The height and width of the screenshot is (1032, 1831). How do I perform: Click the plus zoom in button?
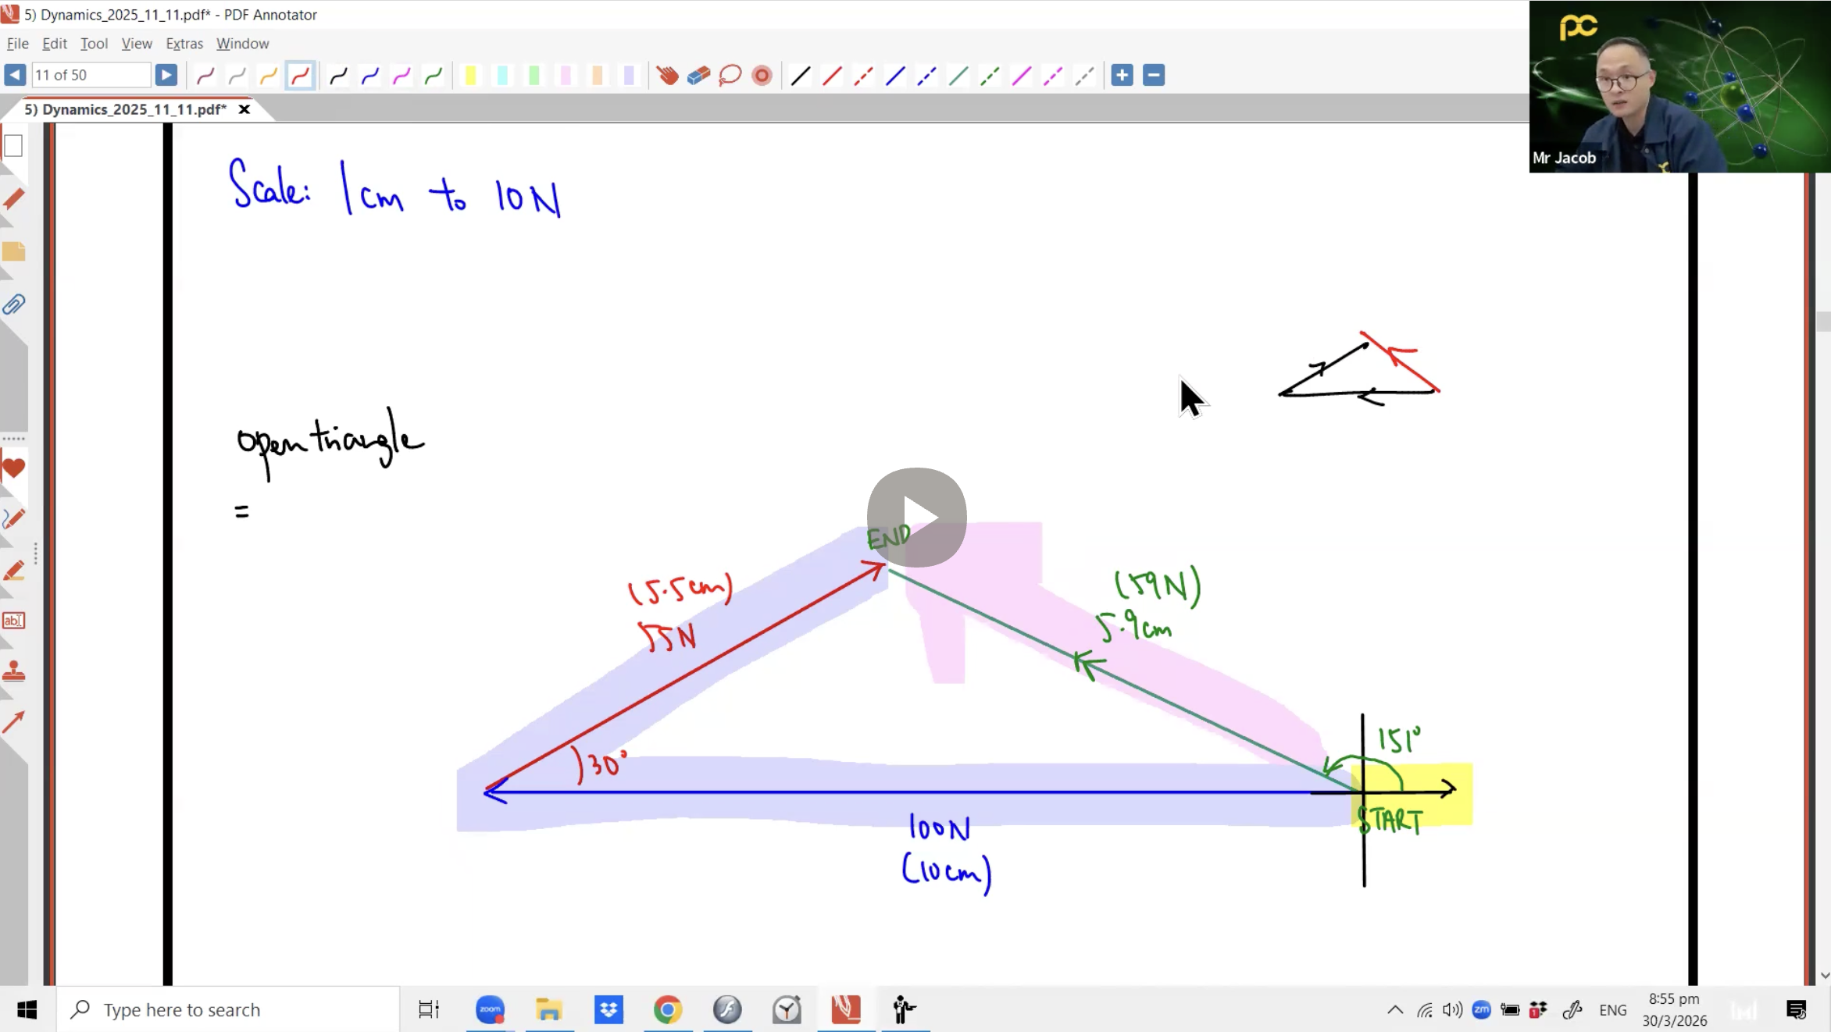(1122, 75)
